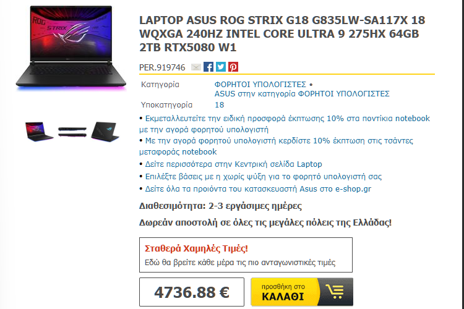Click the 4736.88 € price box
The image size is (464, 309).
point(192,292)
